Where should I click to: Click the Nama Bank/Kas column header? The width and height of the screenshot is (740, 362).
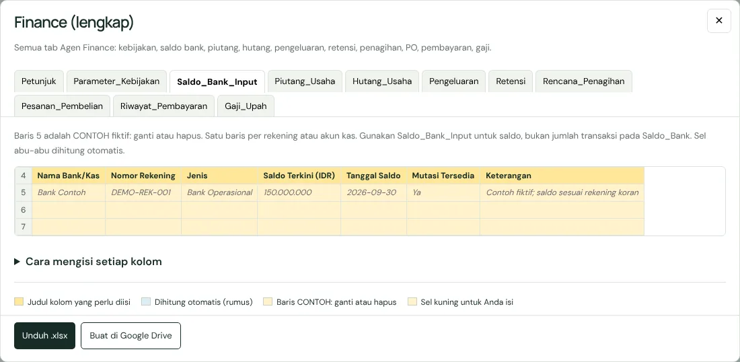[x=69, y=176]
